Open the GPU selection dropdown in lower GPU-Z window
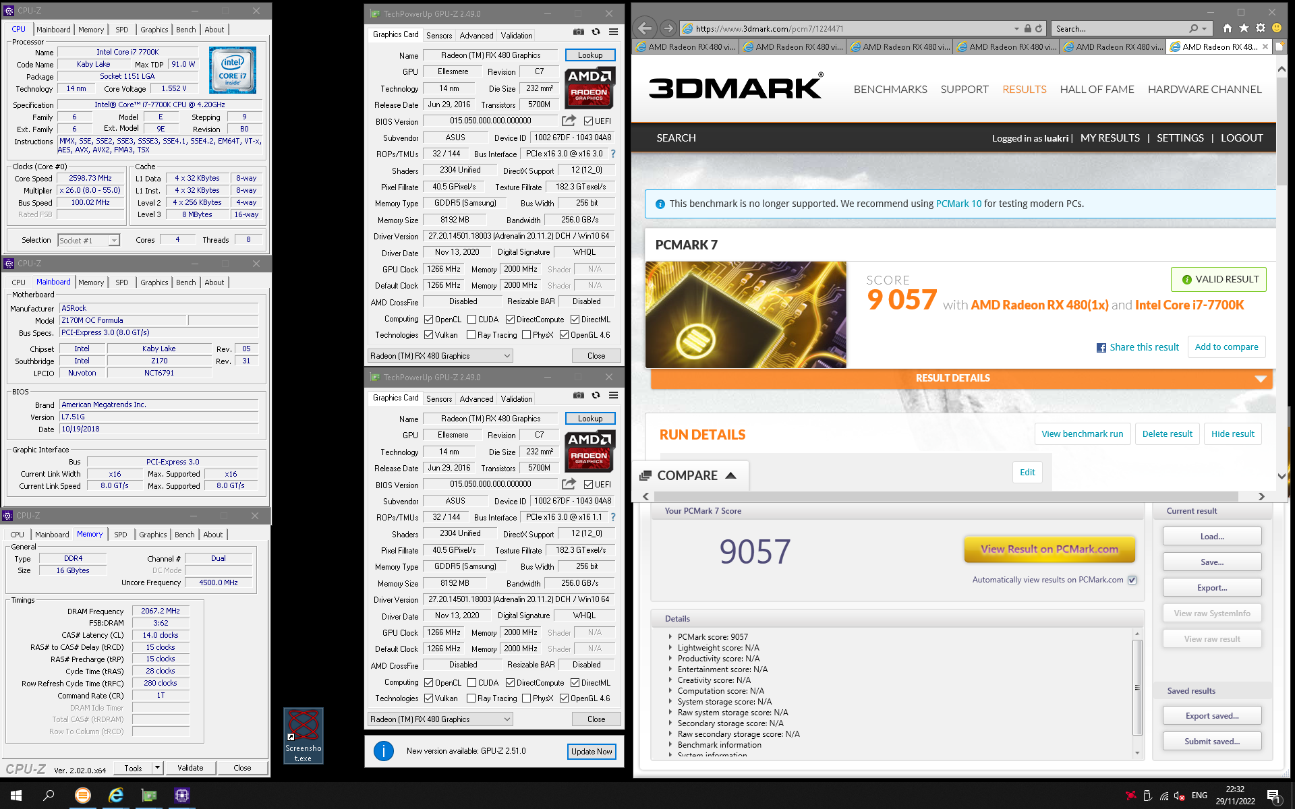Image resolution: width=1295 pixels, height=809 pixels. 440,719
